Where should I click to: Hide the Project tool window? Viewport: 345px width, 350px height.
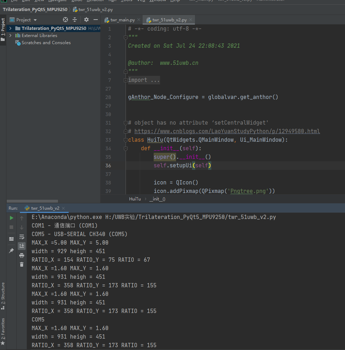(x=96, y=20)
